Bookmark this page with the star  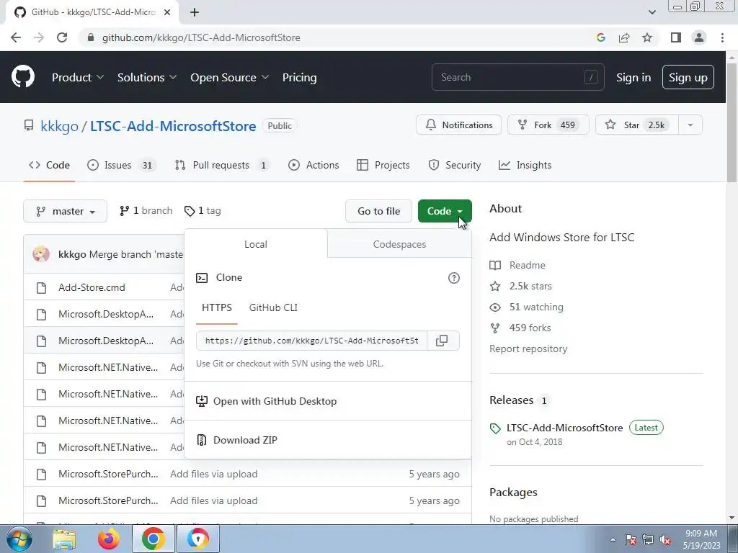point(647,37)
